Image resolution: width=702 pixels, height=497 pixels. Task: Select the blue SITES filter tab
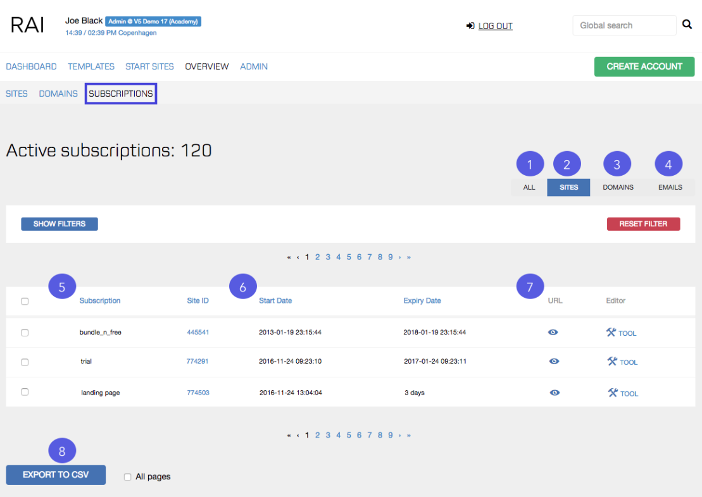click(x=568, y=187)
